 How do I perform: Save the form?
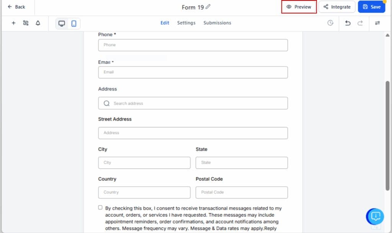pyautogui.click(x=371, y=6)
